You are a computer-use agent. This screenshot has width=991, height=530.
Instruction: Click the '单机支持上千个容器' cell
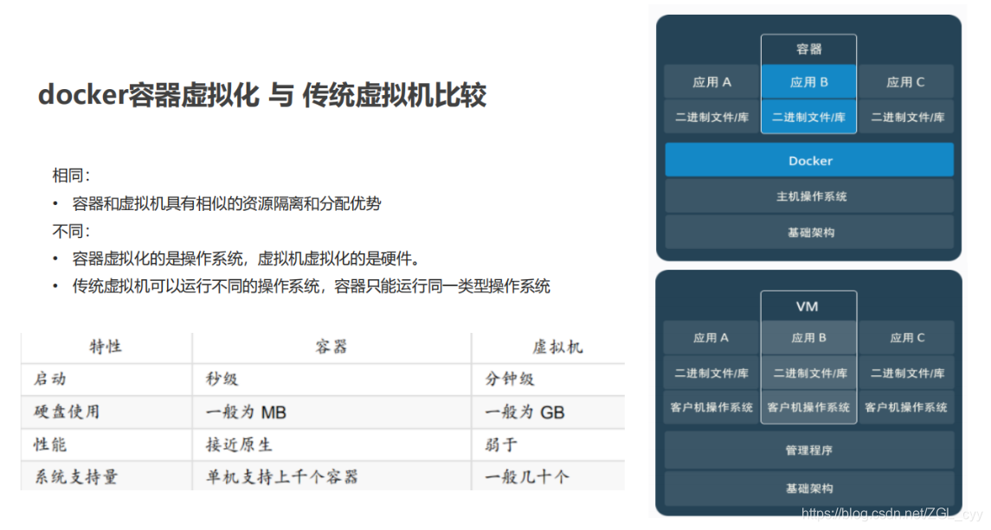[282, 477]
